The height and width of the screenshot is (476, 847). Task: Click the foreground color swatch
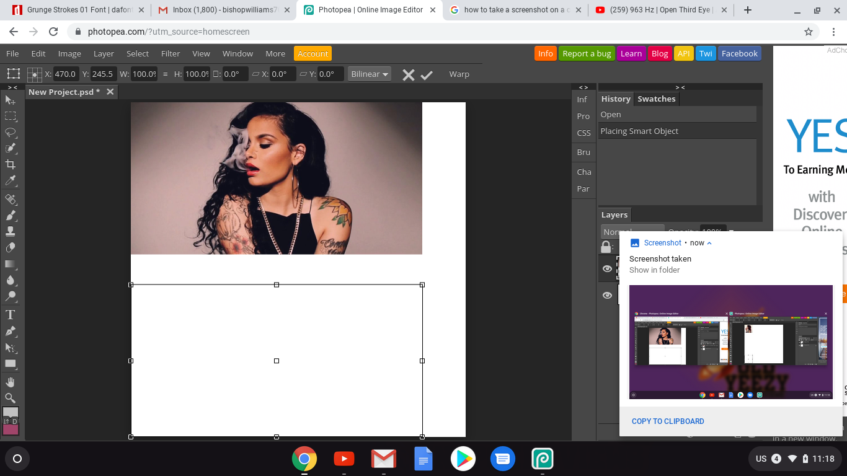pos(11,412)
